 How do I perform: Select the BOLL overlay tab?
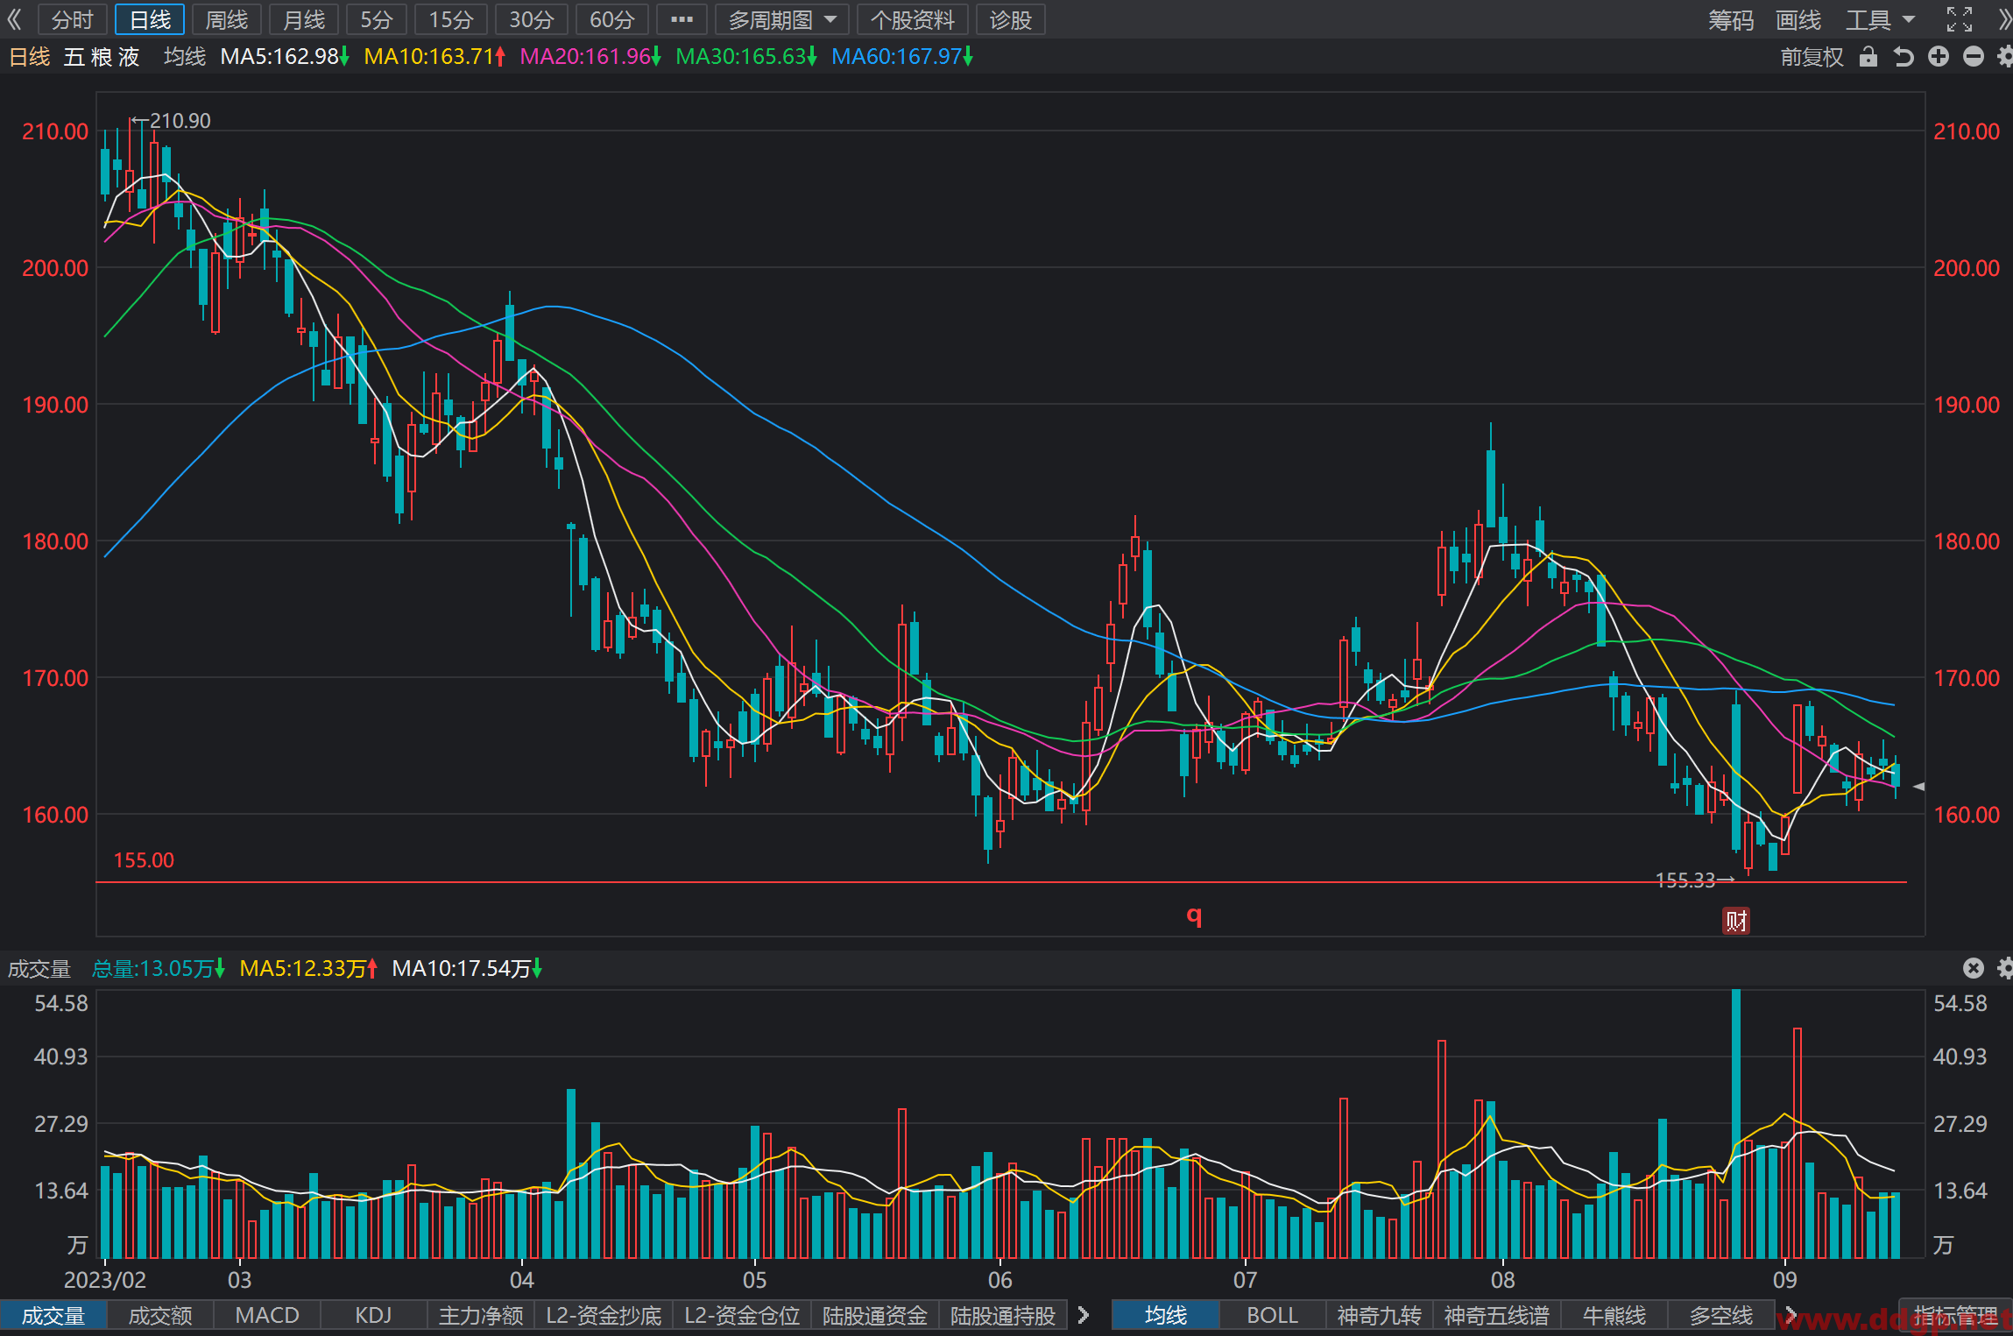1272,1315
